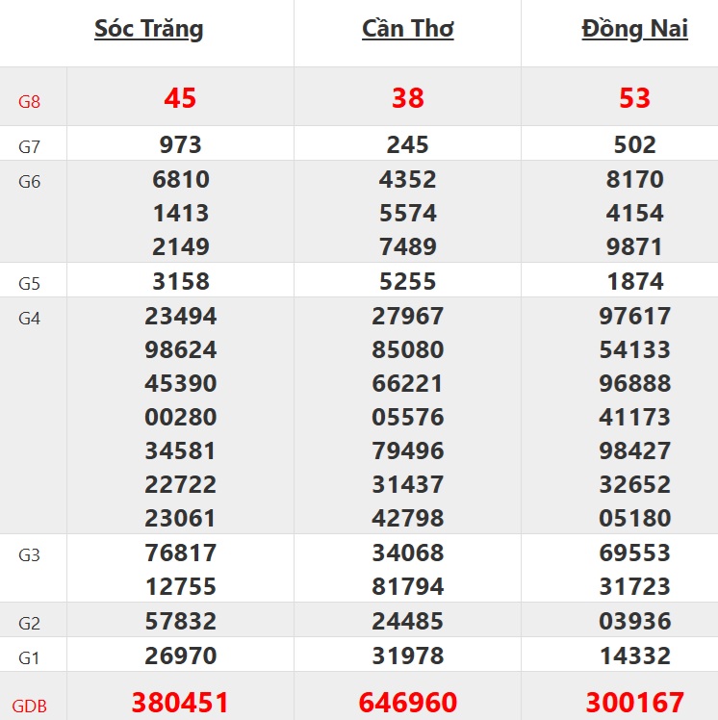
Task: Click Cần Thơ G2 number 24485
Action: 408,621
